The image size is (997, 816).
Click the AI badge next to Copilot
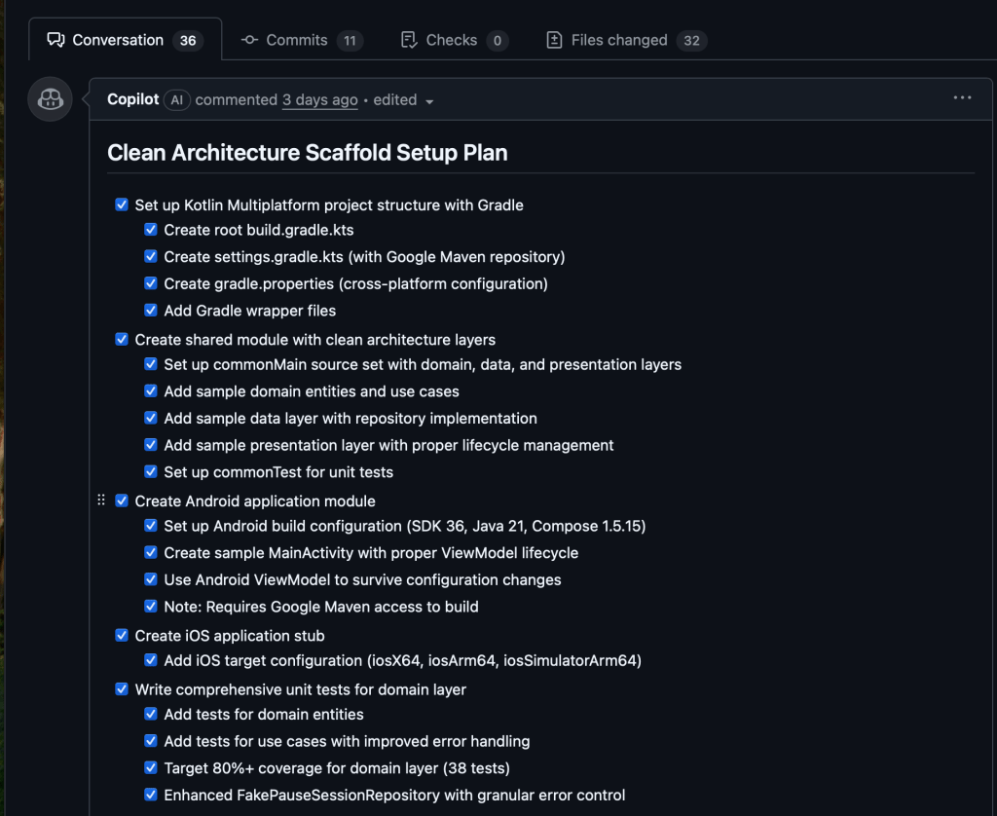point(176,100)
